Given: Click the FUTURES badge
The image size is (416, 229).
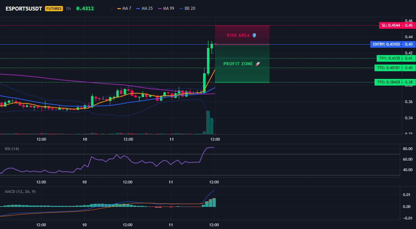Looking at the screenshot, I should (54, 8).
